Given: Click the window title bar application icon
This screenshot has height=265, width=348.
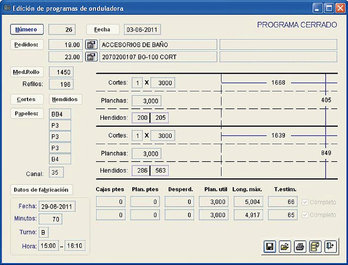Looking at the screenshot, I should 7,8.
